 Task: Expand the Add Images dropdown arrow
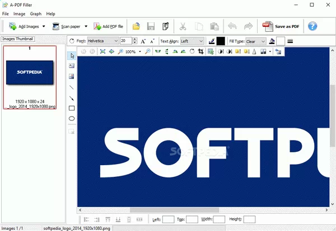(44, 26)
